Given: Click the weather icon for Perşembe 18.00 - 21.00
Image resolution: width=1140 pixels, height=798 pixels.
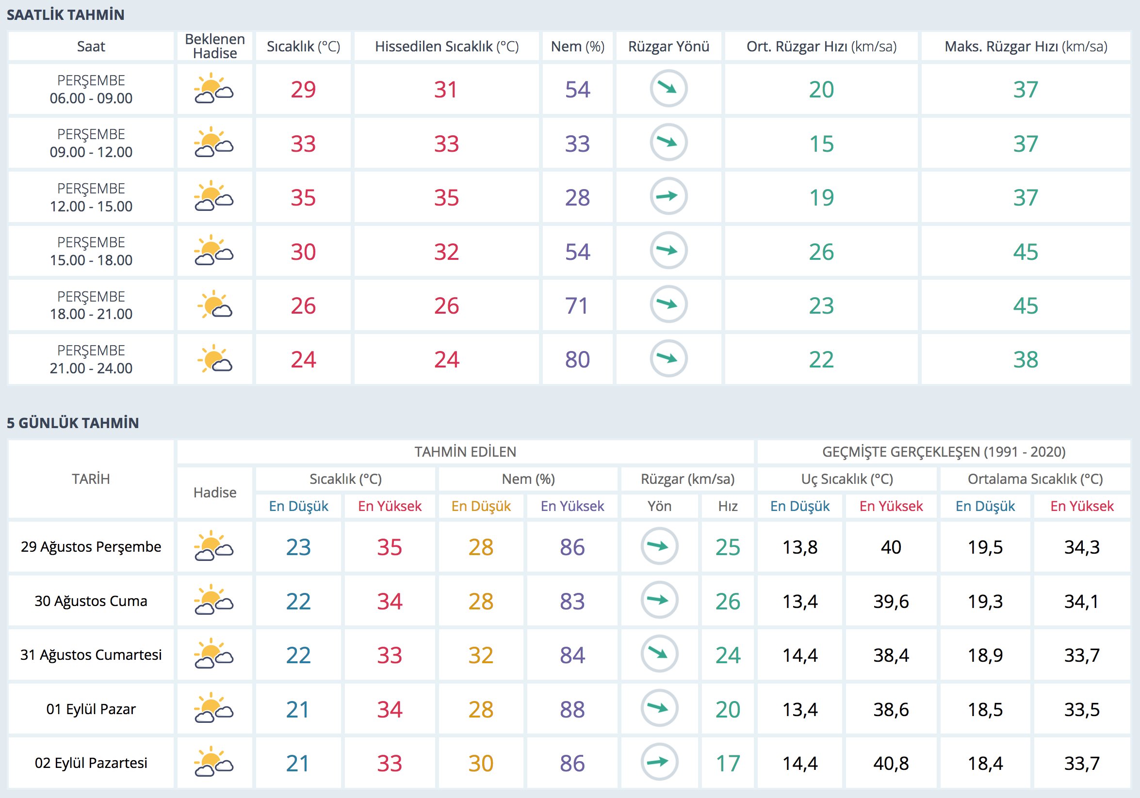Looking at the screenshot, I should click(x=214, y=305).
